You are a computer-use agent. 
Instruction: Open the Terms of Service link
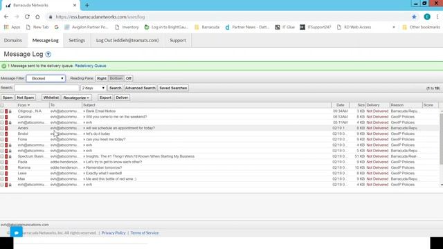point(145,233)
